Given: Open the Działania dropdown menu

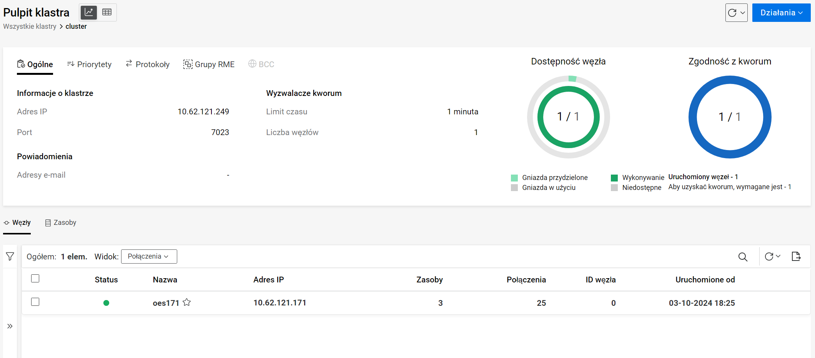Looking at the screenshot, I should [x=781, y=13].
